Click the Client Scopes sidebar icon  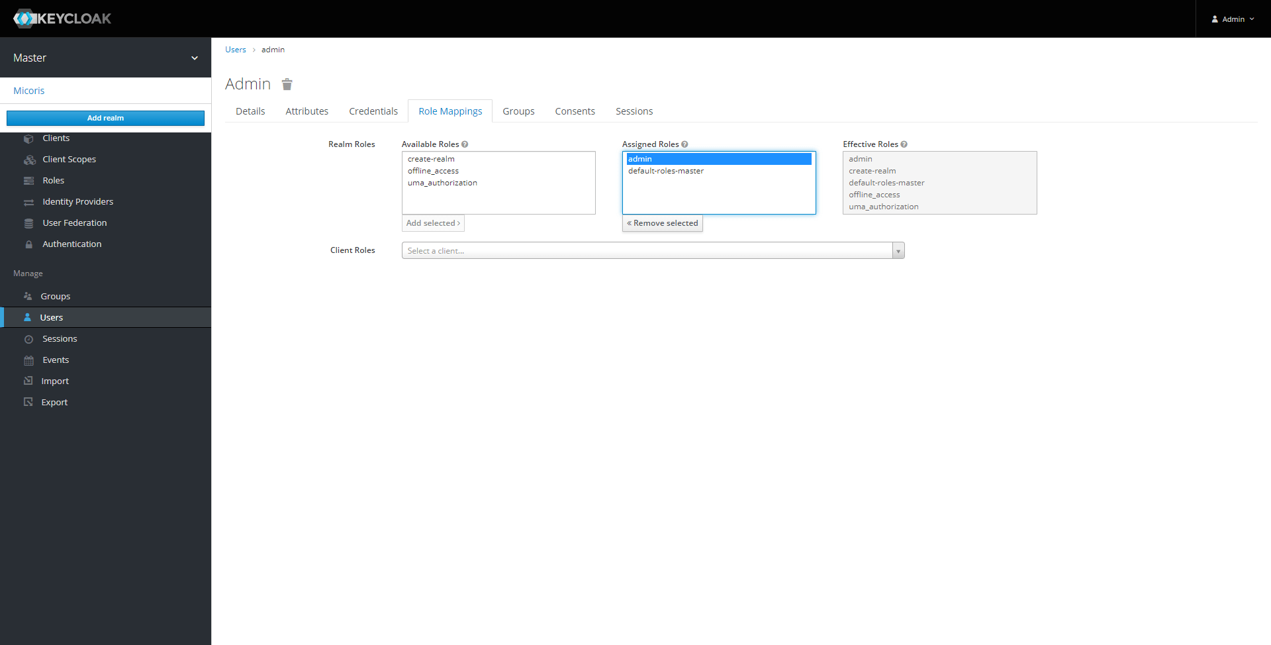click(29, 160)
